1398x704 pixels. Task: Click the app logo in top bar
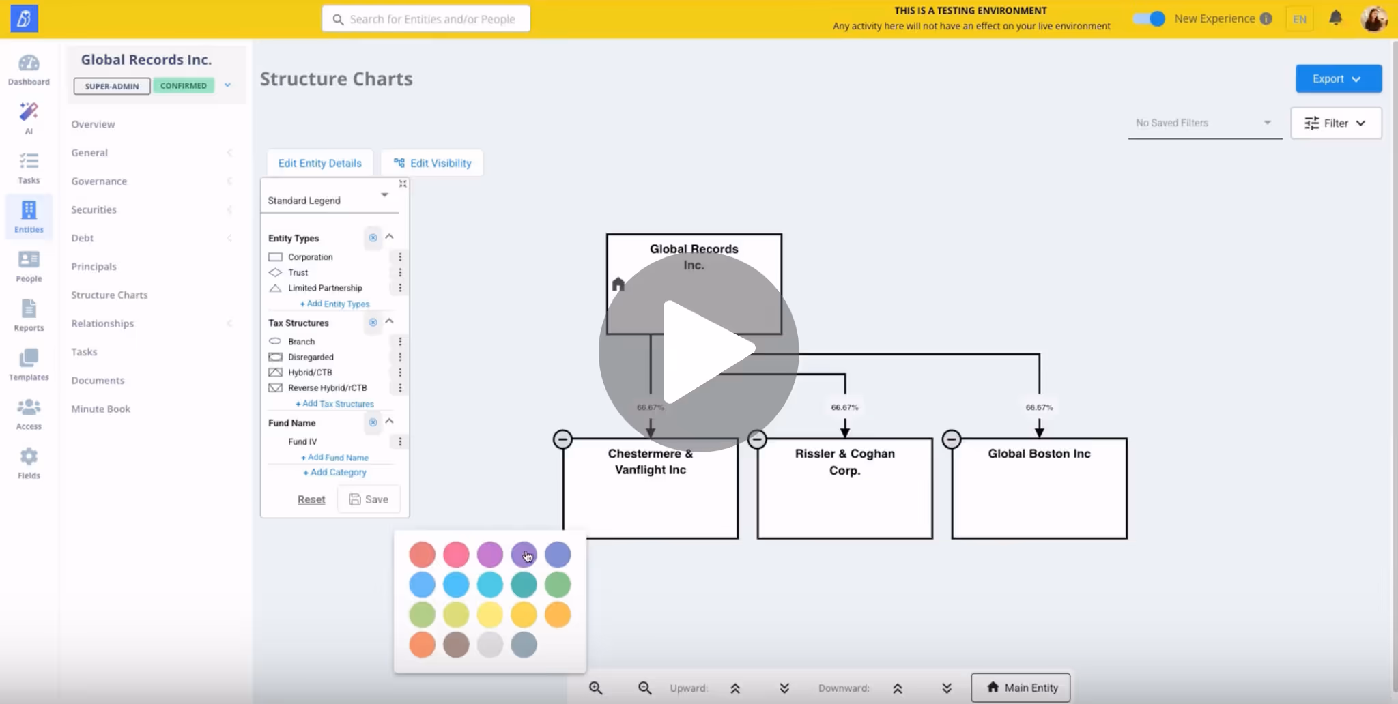coord(24,18)
